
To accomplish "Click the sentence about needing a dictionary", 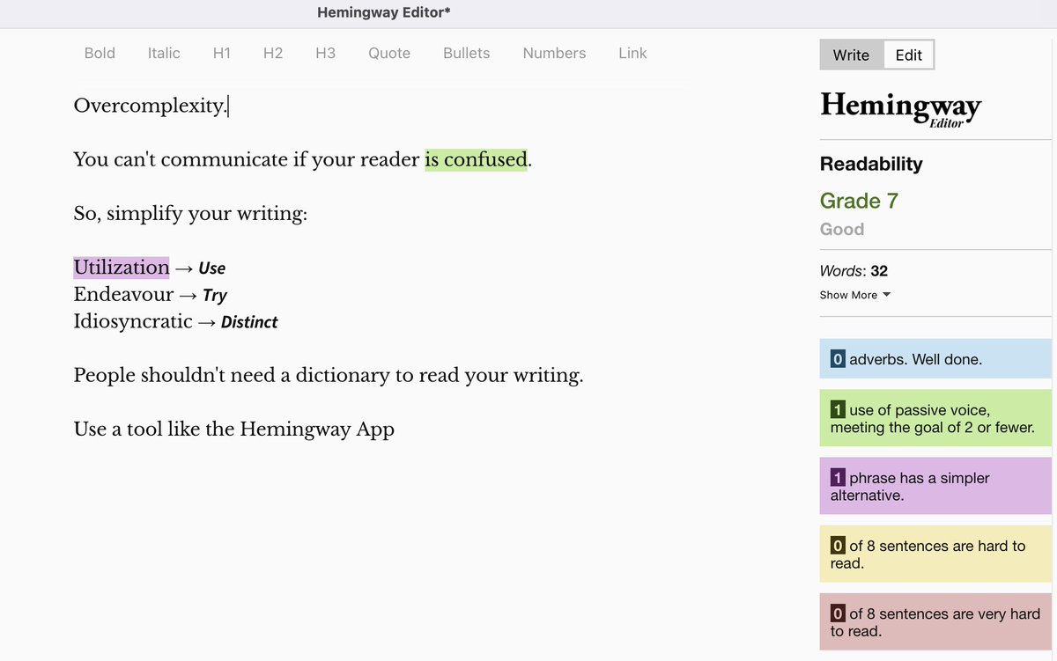I will (329, 376).
